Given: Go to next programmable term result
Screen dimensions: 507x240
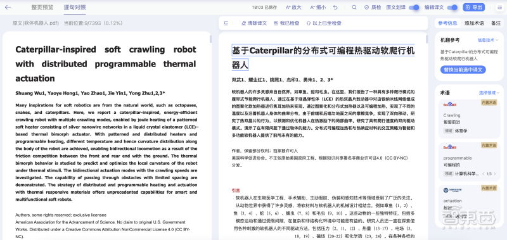Looking at the screenshot, I should point(495,174).
